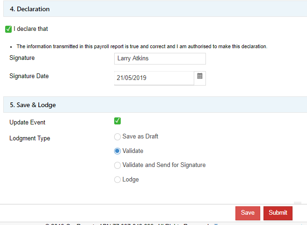Open the Signature Date calendar picker
The height and width of the screenshot is (225, 307).
point(200,77)
